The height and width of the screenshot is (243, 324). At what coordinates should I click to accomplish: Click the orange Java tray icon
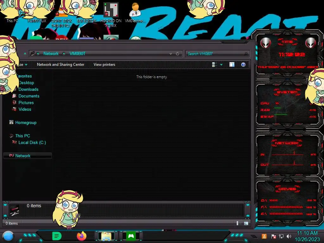(x=264, y=236)
